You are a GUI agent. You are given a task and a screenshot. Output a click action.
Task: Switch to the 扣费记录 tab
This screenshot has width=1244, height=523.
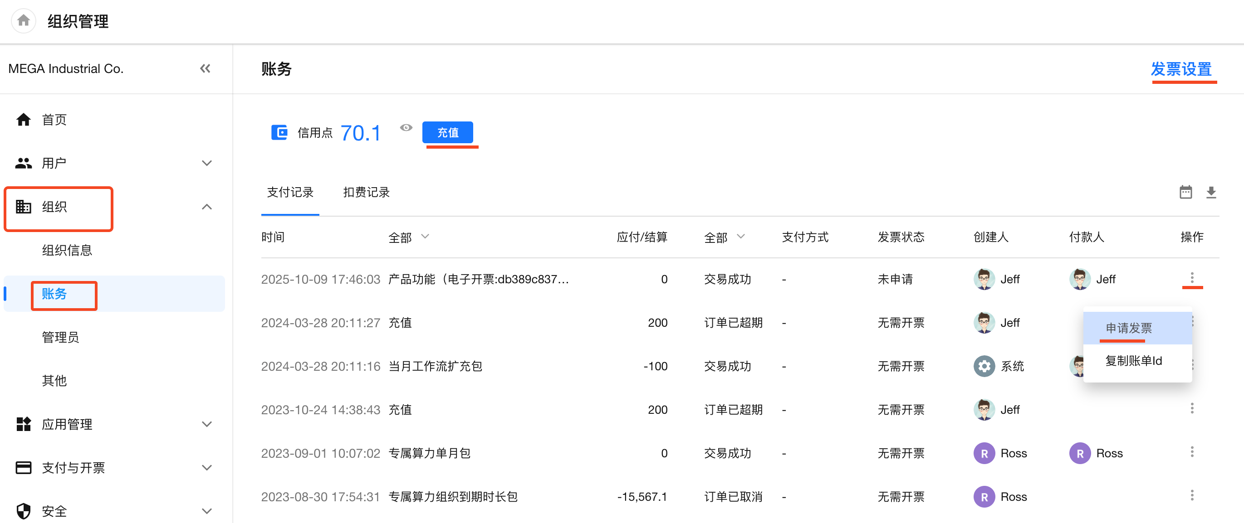366,193
